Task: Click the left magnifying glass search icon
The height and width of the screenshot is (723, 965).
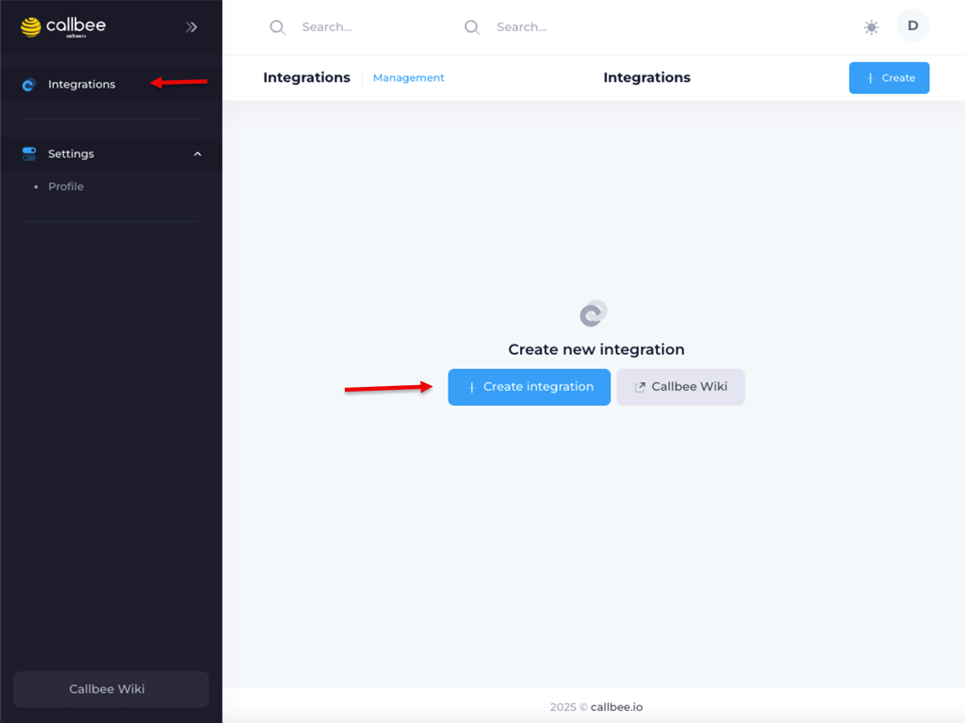Action: tap(277, 27)
